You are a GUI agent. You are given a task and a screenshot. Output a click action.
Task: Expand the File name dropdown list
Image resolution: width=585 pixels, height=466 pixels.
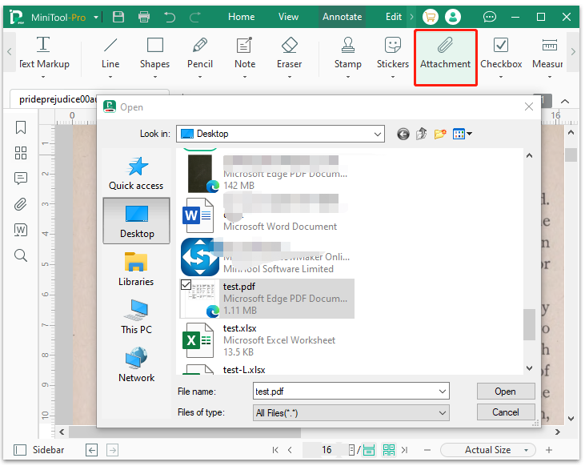(x=443, y=392)
